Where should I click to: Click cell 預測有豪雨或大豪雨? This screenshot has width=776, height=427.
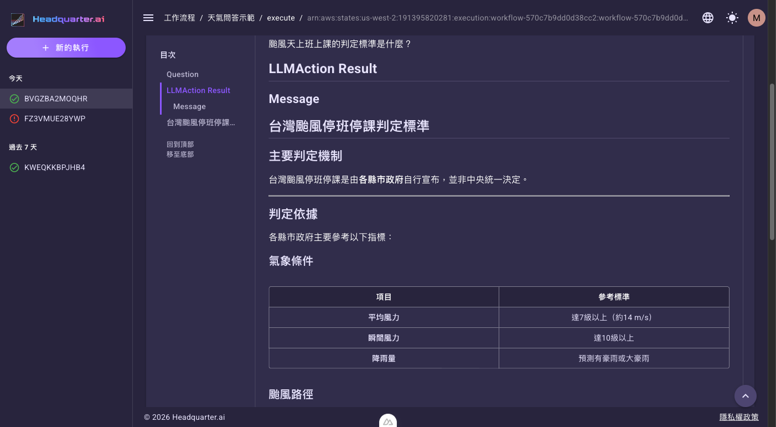coord(614,358)
